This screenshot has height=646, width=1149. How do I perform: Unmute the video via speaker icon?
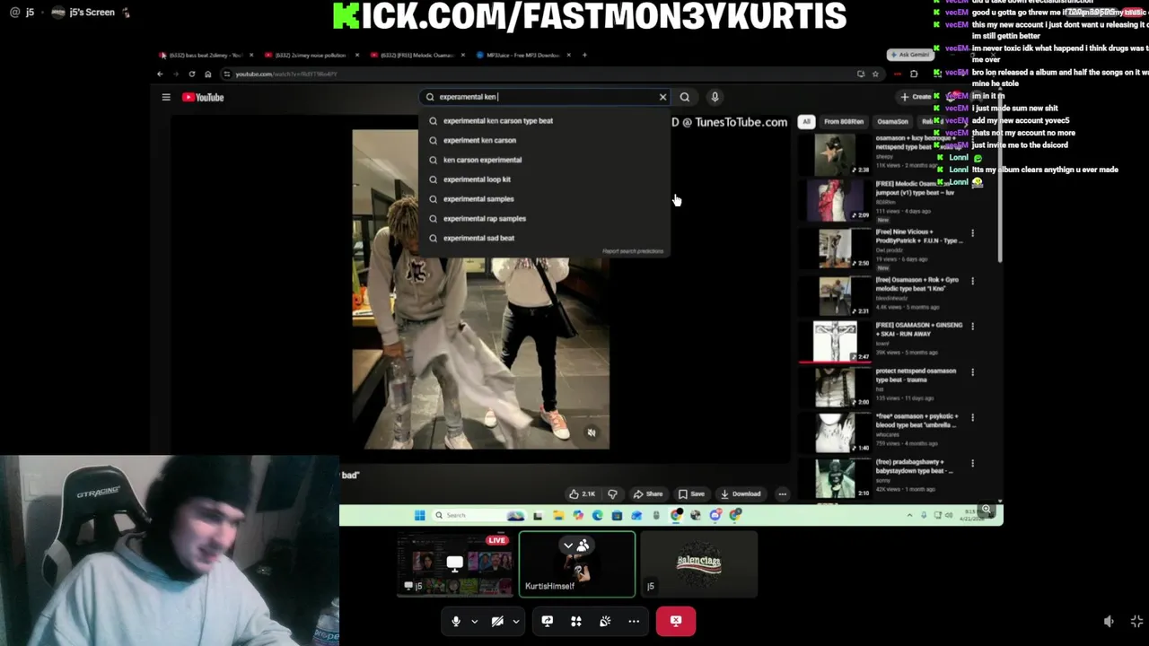pos(591,432)
